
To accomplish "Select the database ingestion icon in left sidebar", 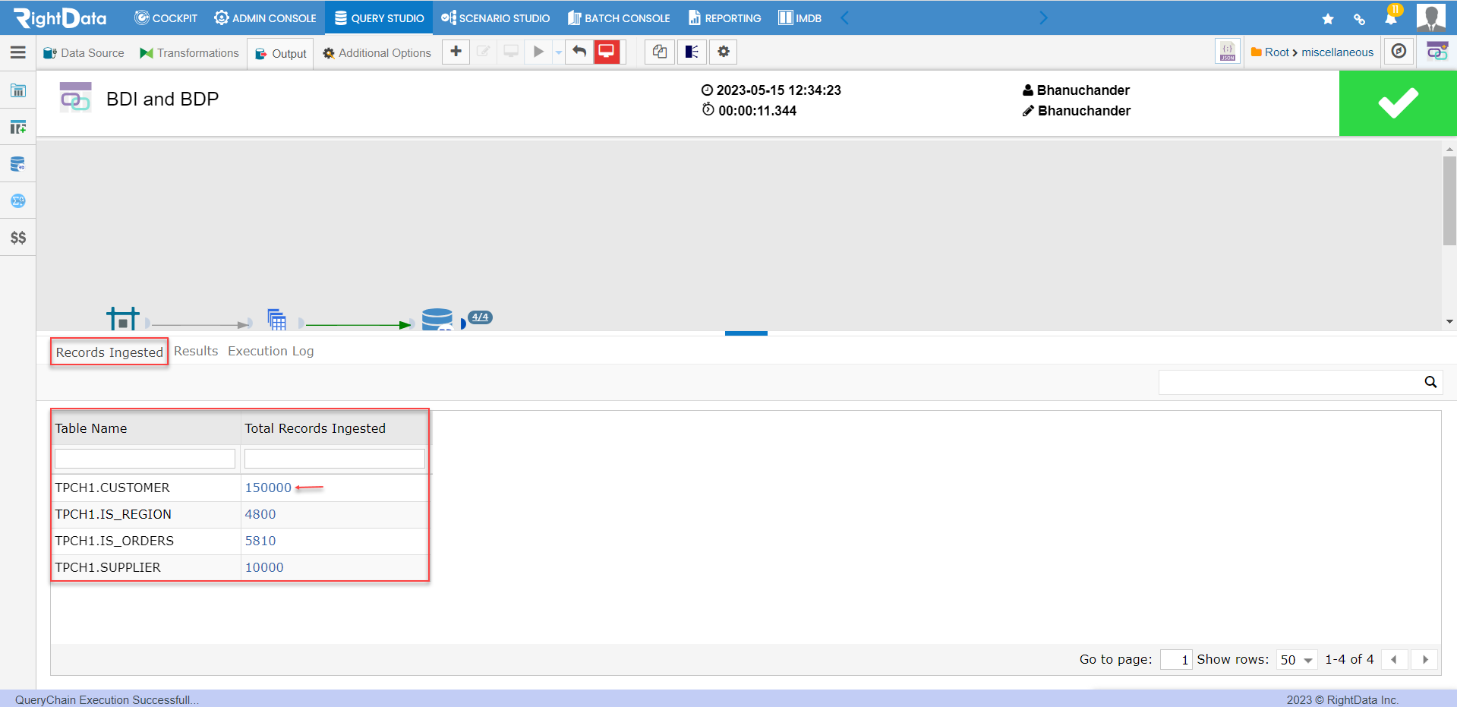I will coord(17,163).
